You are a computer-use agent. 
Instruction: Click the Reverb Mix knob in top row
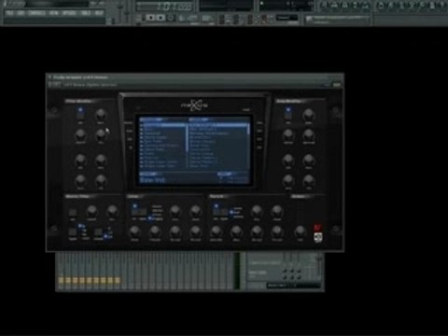click(x=257, y=211)
